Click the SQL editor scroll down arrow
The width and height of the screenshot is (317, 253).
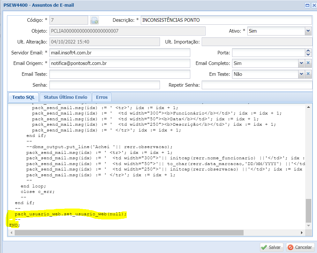coord(308,225)
